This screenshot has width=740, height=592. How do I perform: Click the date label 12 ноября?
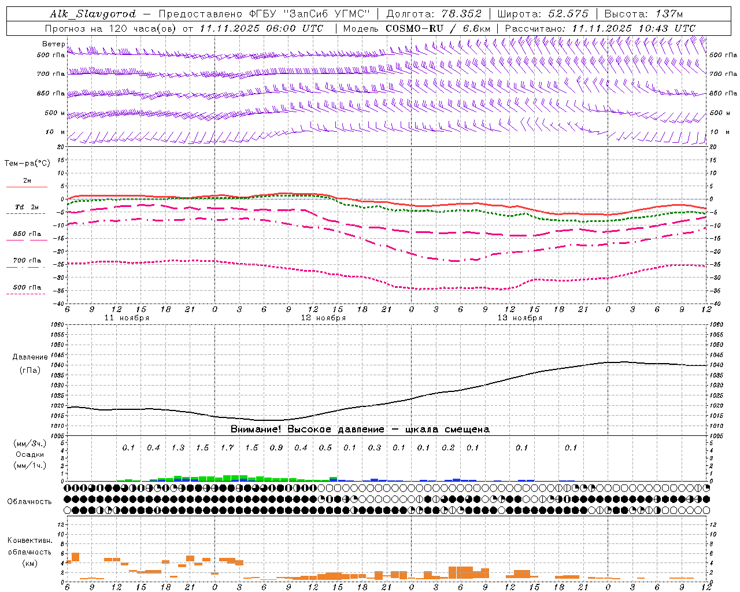pos(323,318)
